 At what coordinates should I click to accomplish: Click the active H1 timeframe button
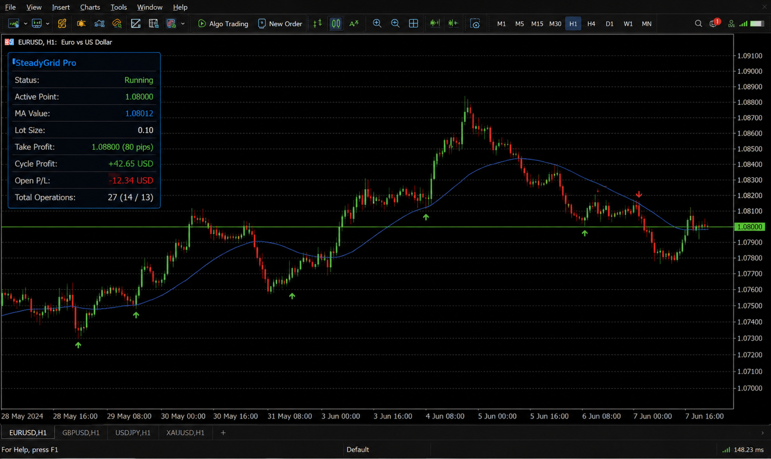click(x=573, y=24)
